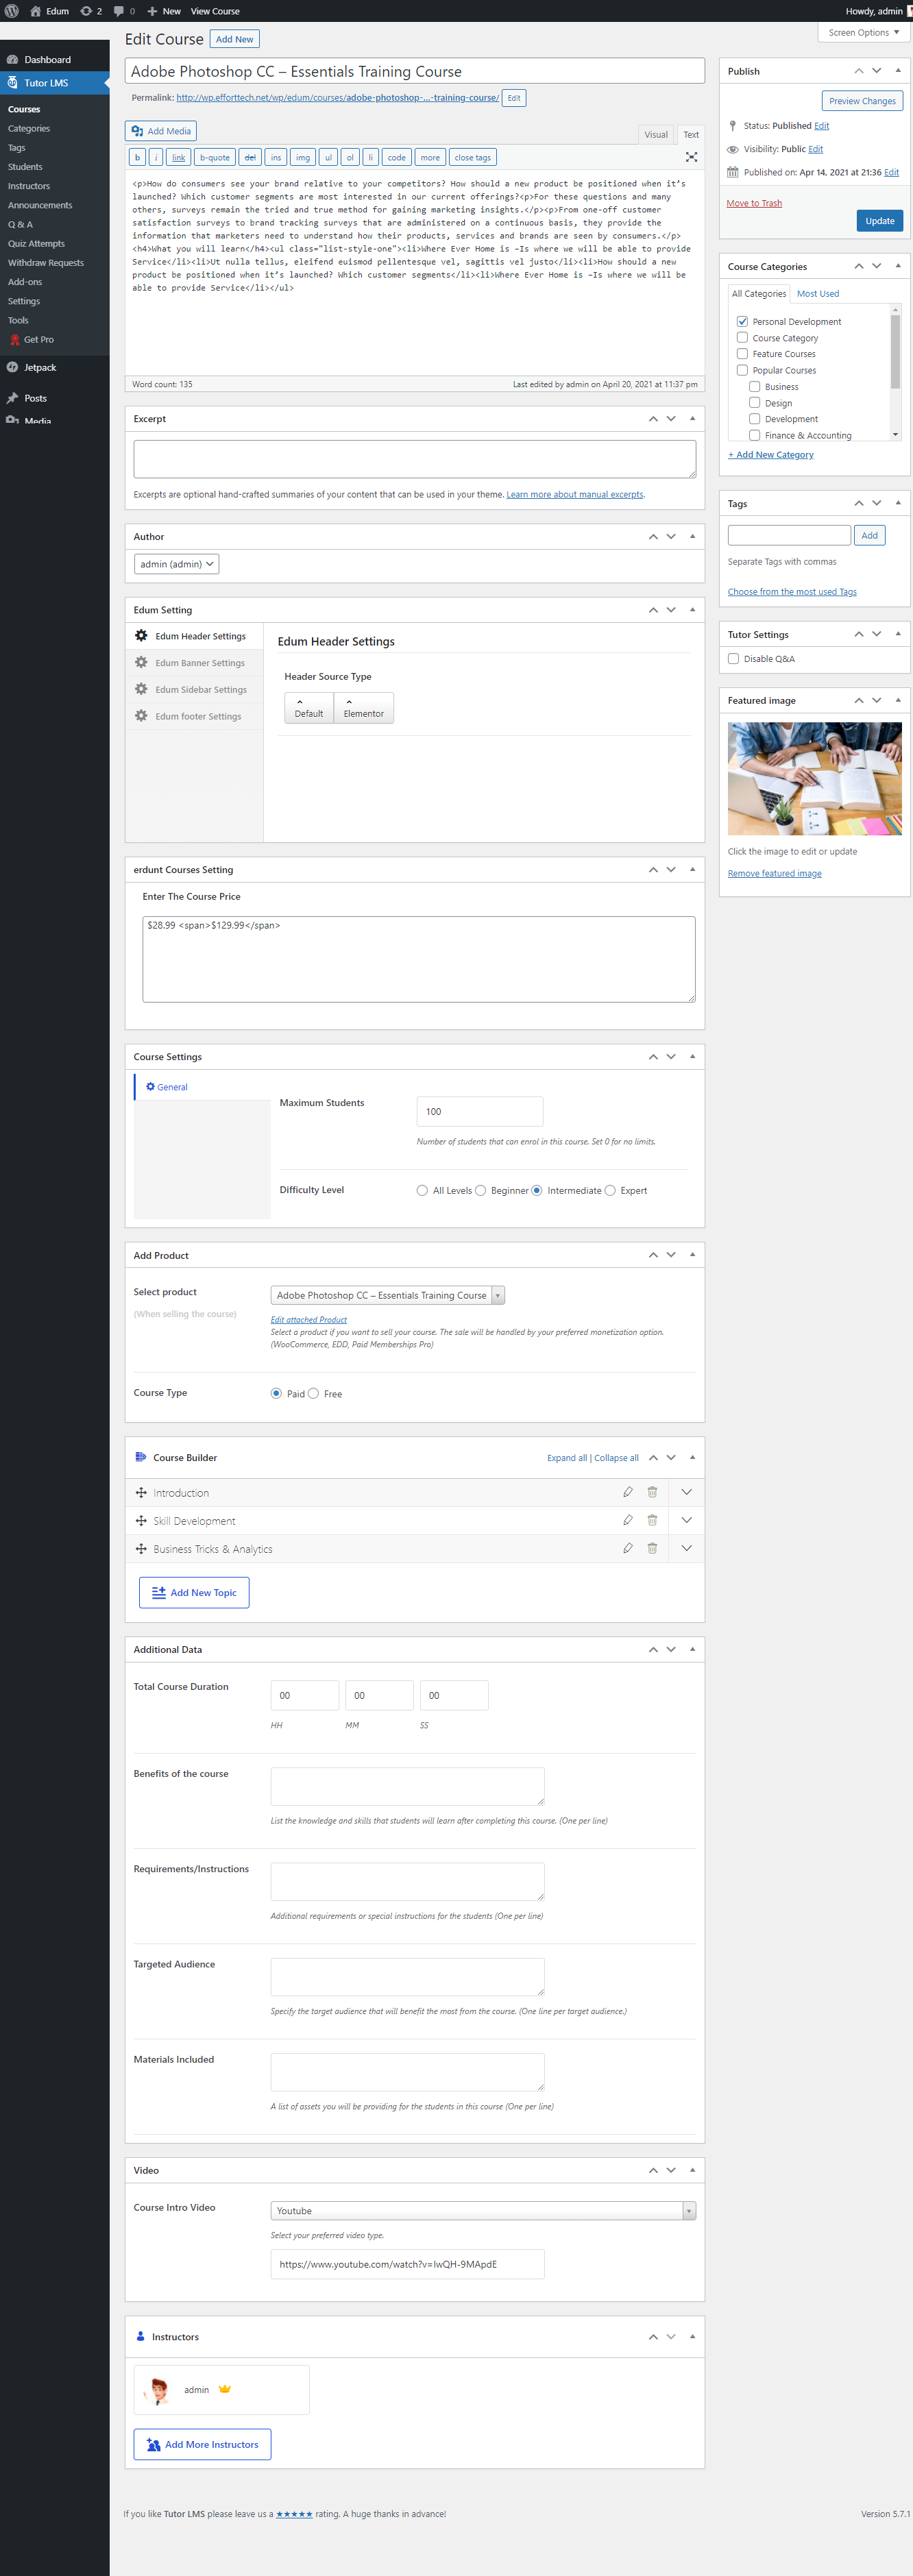Viewport: 913px width, 2576px height.
Task: Click the Update button
Action: pos(879,221)
